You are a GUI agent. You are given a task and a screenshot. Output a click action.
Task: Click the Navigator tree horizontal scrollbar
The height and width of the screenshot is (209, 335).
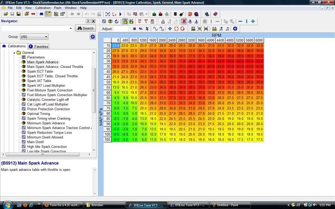point(43,154)
